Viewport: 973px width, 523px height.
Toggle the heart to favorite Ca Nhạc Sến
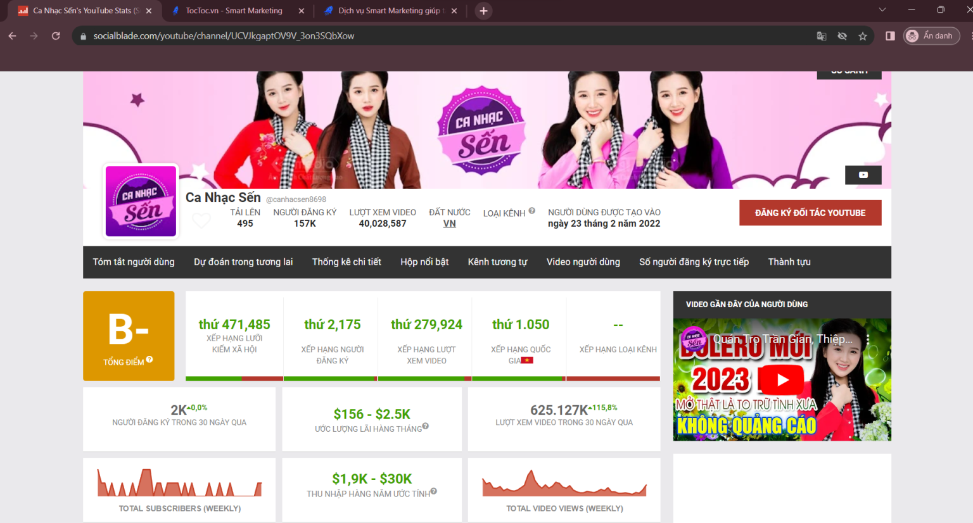201,220
